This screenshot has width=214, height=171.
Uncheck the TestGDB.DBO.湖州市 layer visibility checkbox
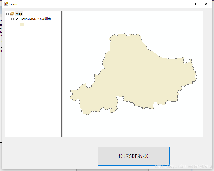point(17,19)
